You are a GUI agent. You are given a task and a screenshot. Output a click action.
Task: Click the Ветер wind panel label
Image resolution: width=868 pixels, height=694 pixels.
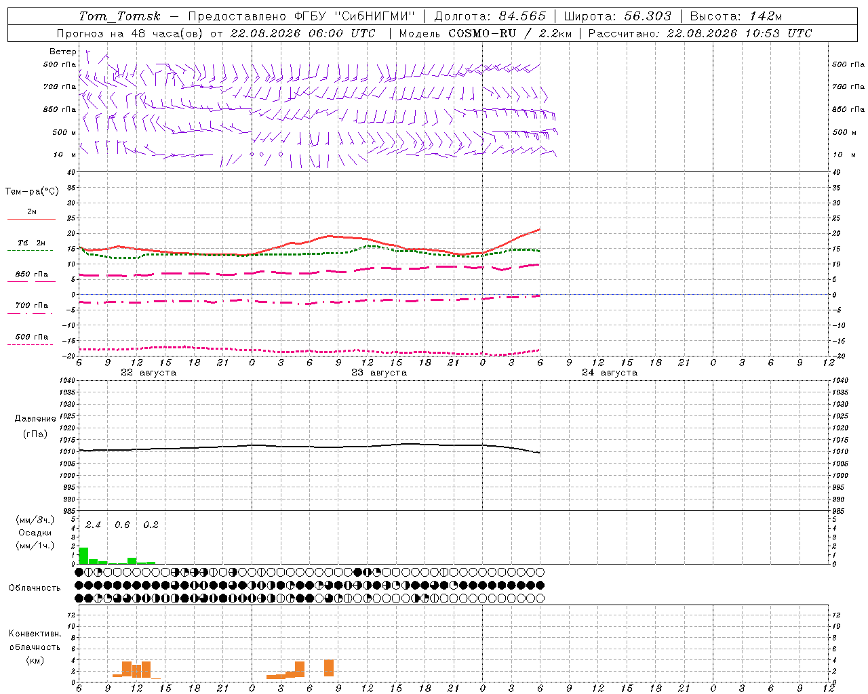[x=63, y=52]
